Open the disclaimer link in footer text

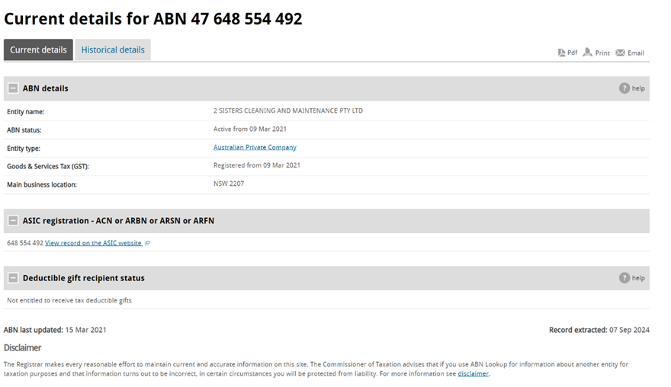473,374
